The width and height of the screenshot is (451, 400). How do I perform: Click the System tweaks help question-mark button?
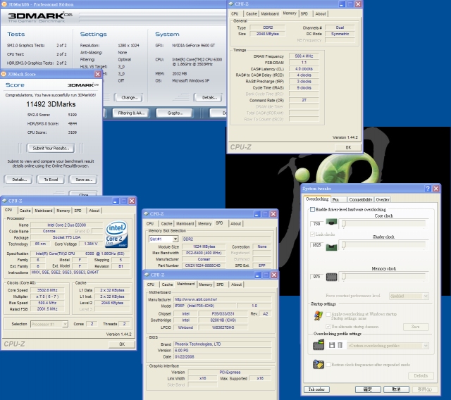point(428,189)
